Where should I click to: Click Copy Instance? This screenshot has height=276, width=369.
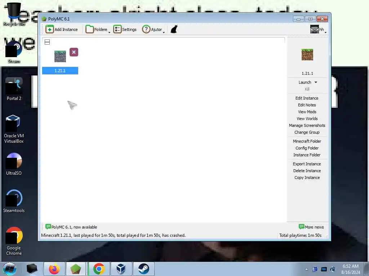(x=307, y=178)
